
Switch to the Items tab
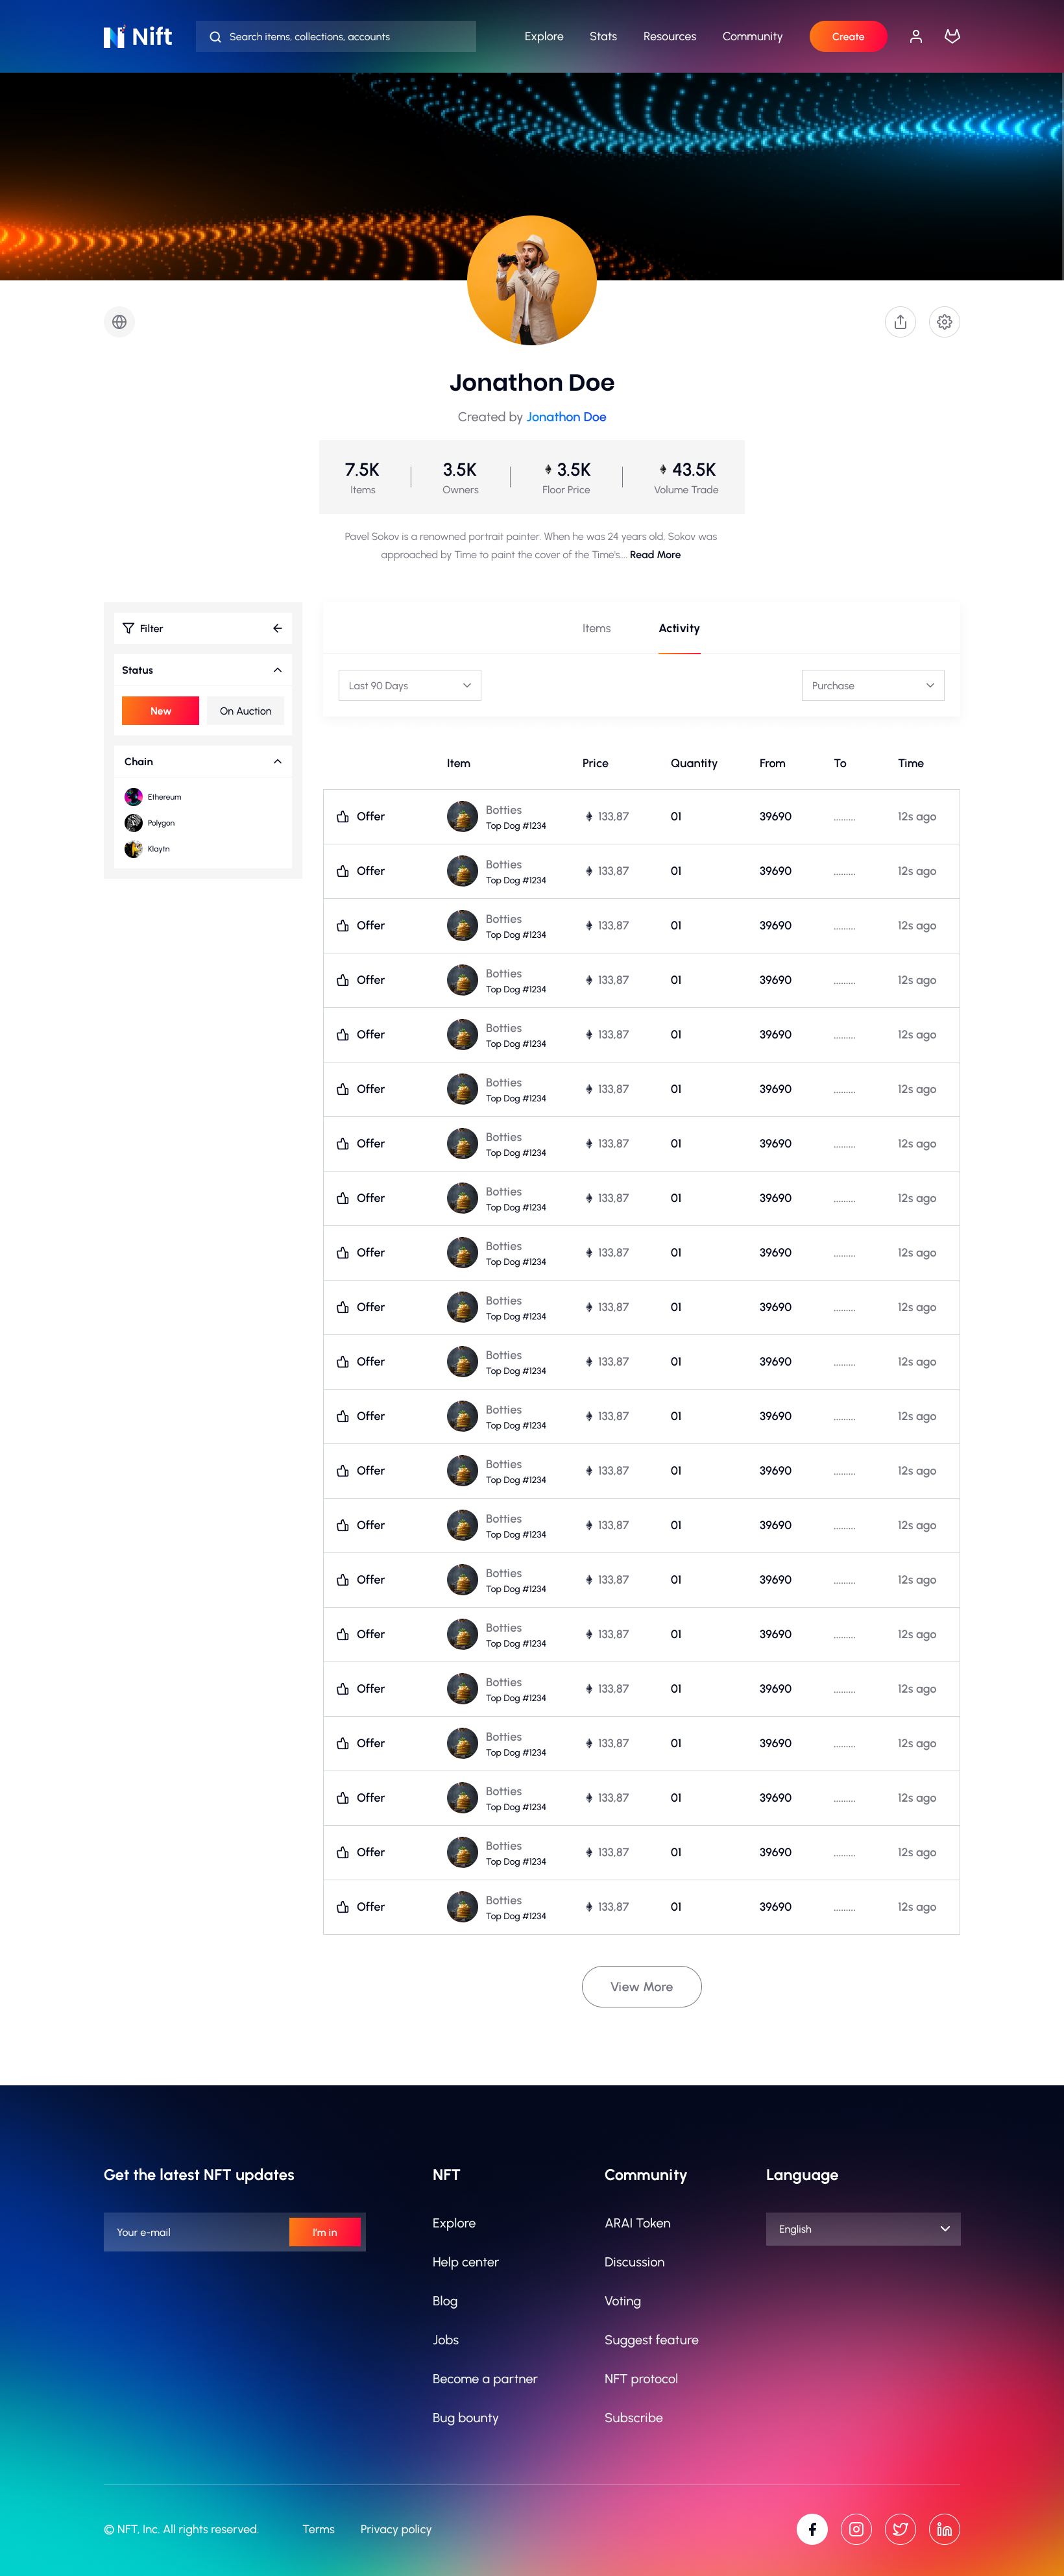[x=596, y=628]
